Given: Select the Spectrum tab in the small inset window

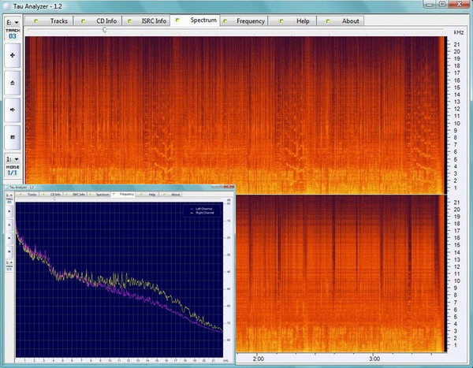Looking at the screenshot, I should (x=102, y=194).
